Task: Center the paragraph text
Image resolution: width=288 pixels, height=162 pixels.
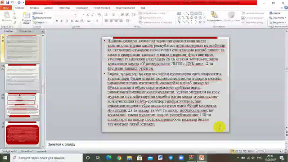Action: 111,21
